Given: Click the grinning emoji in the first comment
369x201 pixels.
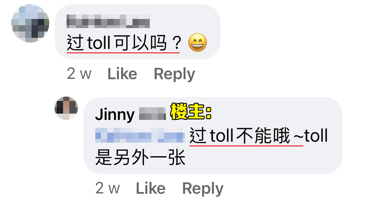Looking at the screenshot, I should pos(198,43).
